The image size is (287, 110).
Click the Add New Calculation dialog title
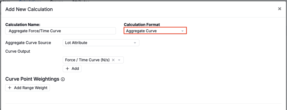tap(29, 9)
